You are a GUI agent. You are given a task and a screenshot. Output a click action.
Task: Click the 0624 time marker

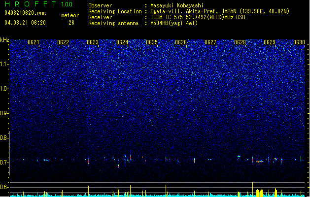coord(122,42)
